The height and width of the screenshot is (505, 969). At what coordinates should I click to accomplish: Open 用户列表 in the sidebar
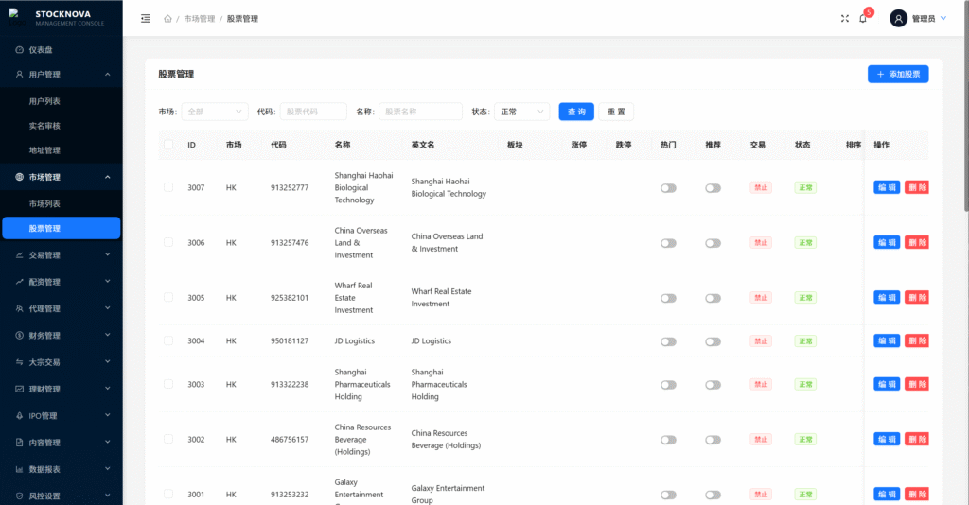44,101
